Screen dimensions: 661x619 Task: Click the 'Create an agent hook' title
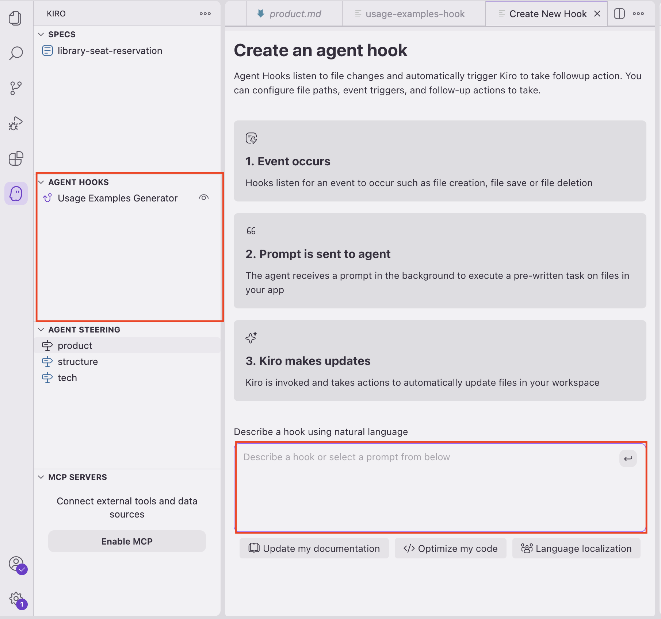pos(320,50)
